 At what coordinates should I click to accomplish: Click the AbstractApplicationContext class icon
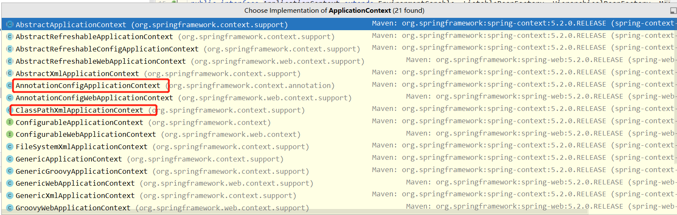(9, 25)
